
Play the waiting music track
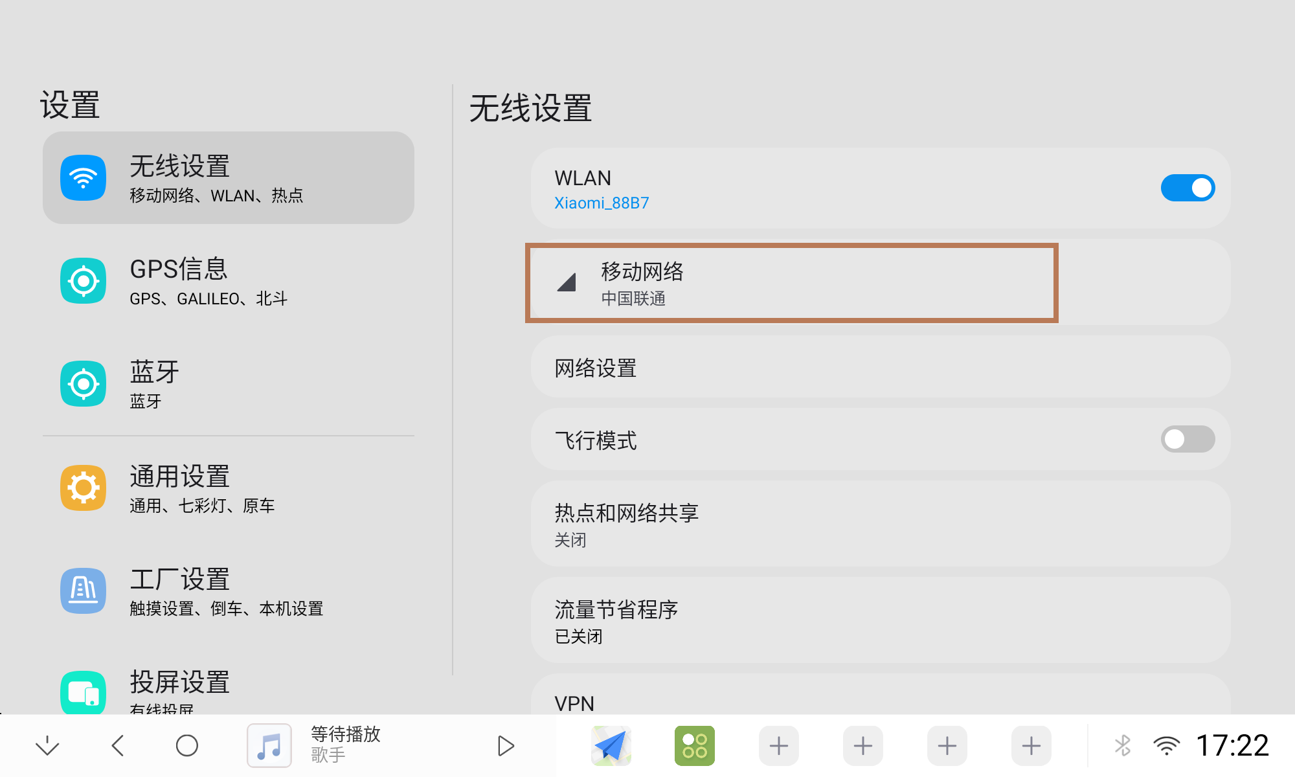click(506, 745)
